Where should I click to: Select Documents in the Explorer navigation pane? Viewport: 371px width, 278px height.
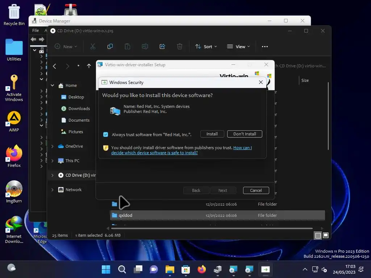point(79,120)
